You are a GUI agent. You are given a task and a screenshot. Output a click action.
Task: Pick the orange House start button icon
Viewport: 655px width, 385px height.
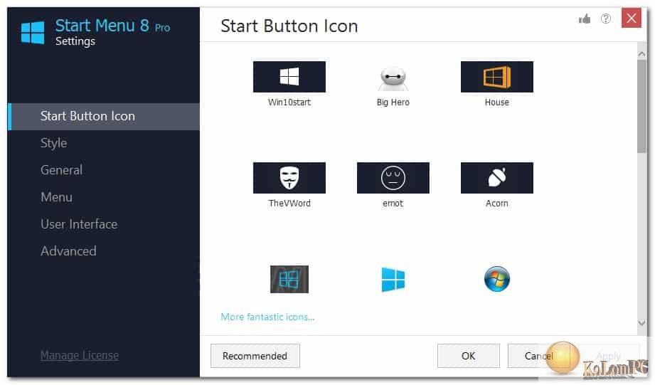[x=496, y=77]
